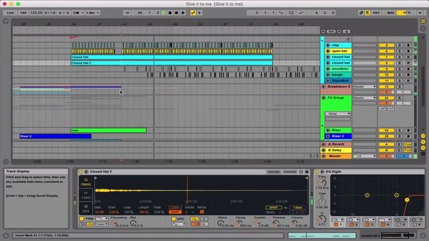429x241 pixels.
Task: Click the Master track volume slider
Action: 386,156
